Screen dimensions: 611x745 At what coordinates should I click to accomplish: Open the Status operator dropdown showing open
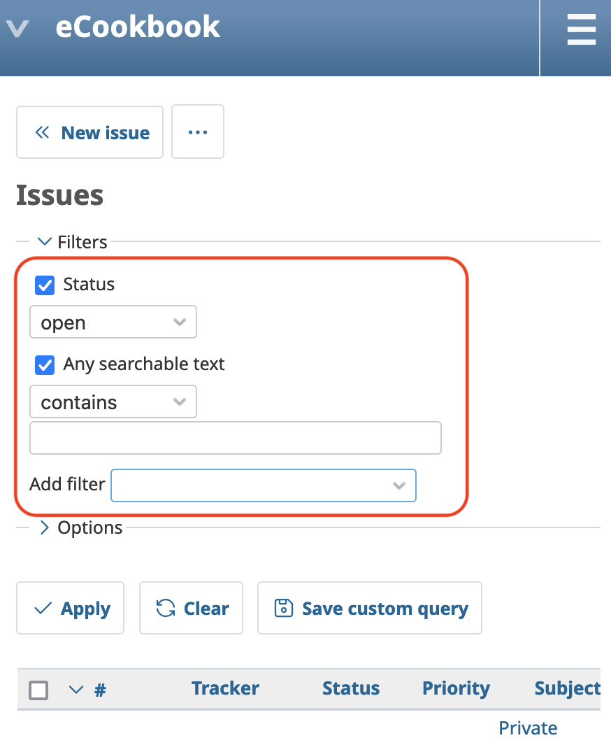pos(113,322)
